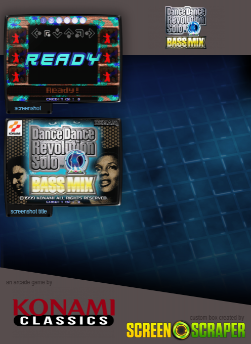The image size is (251, 344).
Task: Open the Bass Mix title screen thumbnail
Action: tap(63, 162)
